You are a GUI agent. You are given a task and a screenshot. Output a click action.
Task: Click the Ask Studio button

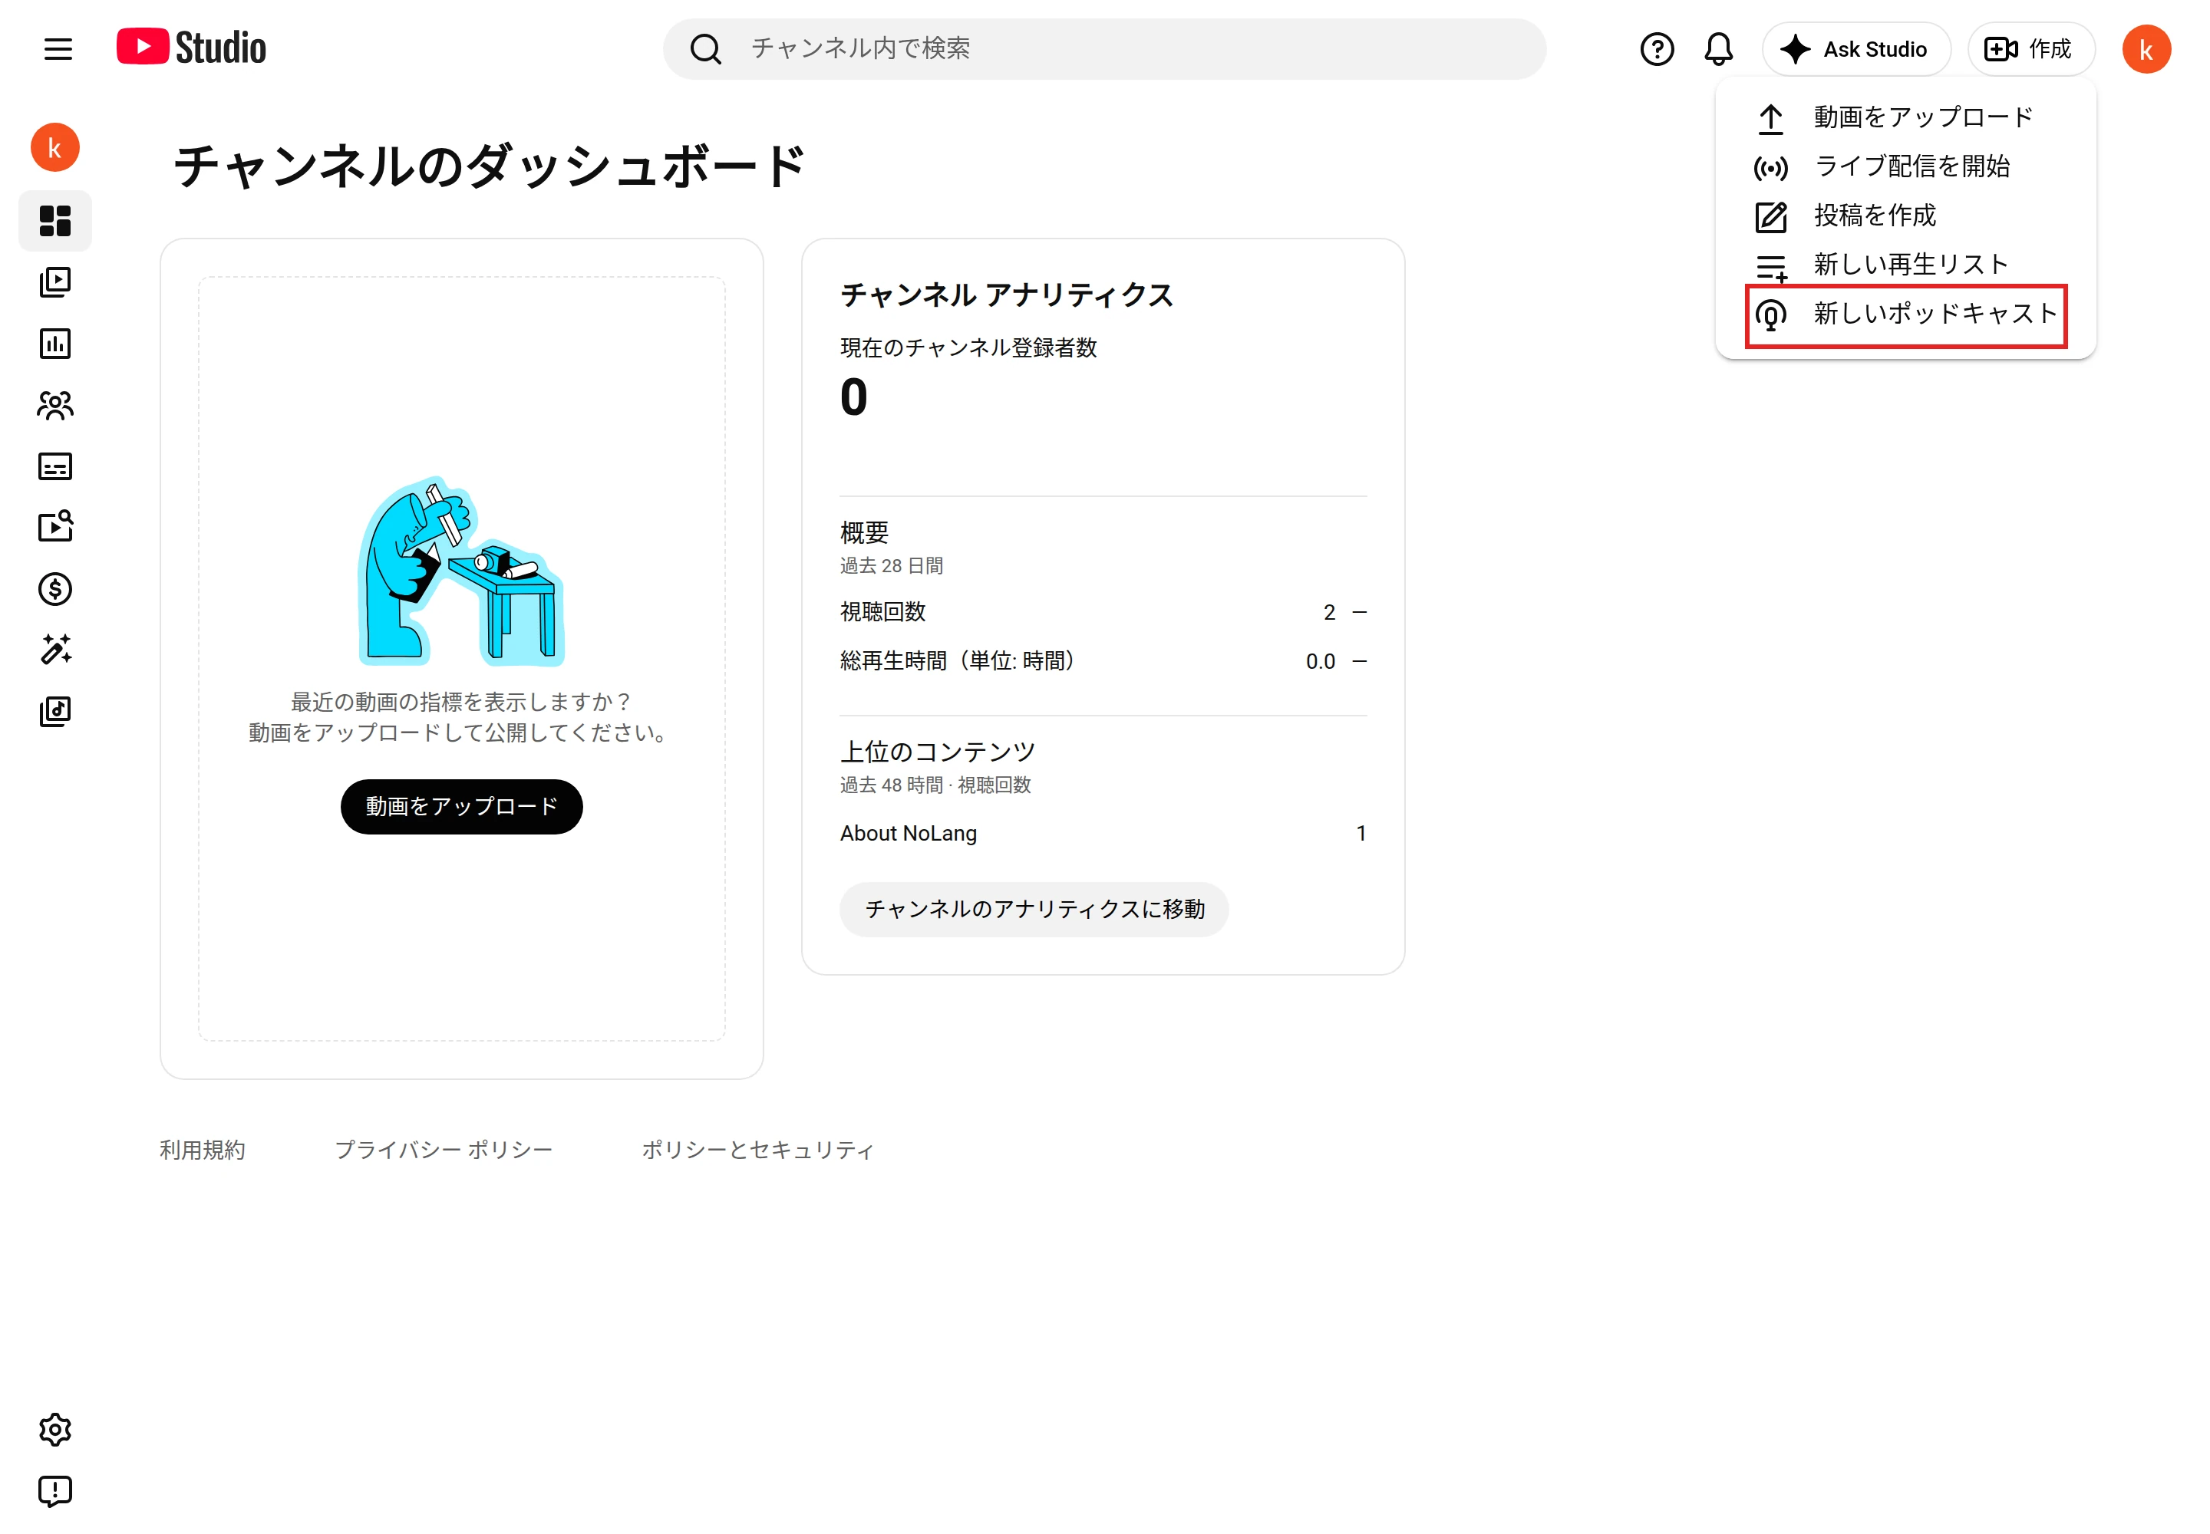(1855, 49)
